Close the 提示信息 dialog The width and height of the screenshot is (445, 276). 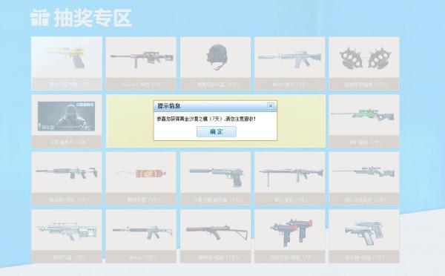[x=270, y=106]
